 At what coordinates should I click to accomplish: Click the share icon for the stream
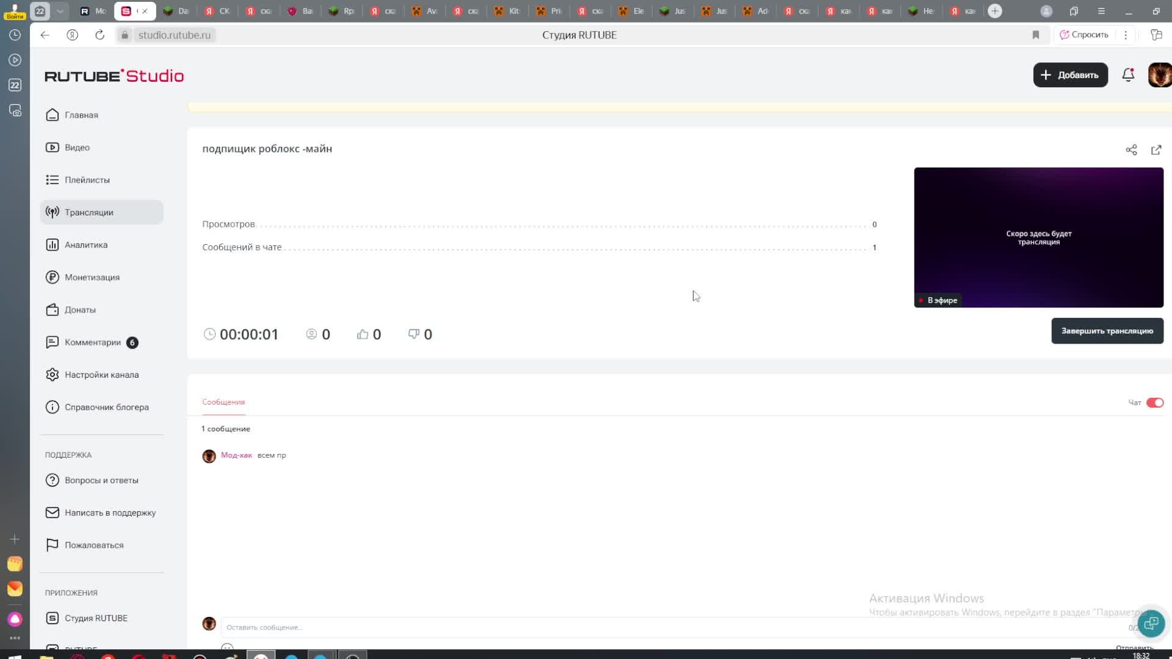pos(1131,150)
